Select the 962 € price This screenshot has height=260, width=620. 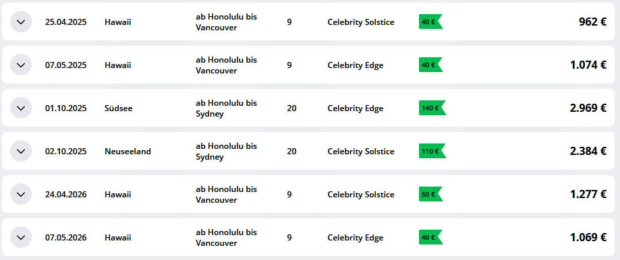pyautogui.click(x=592, y=22)
